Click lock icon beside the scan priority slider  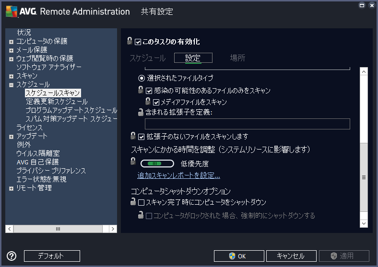[x=133, y=161]
